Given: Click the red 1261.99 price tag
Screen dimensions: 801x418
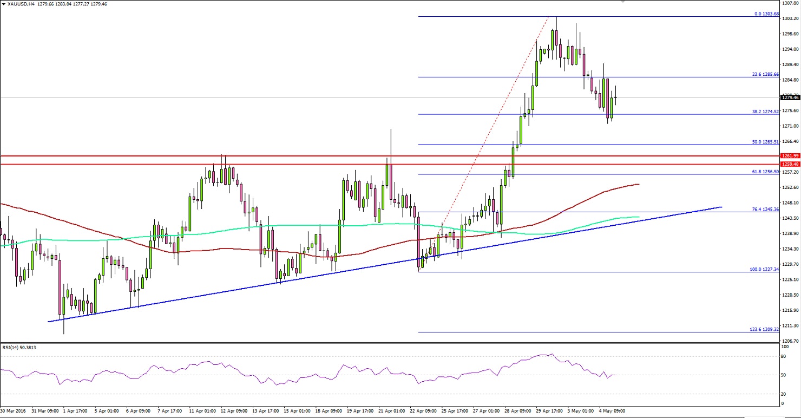Looking at the screenshot, I should (790, 155).
